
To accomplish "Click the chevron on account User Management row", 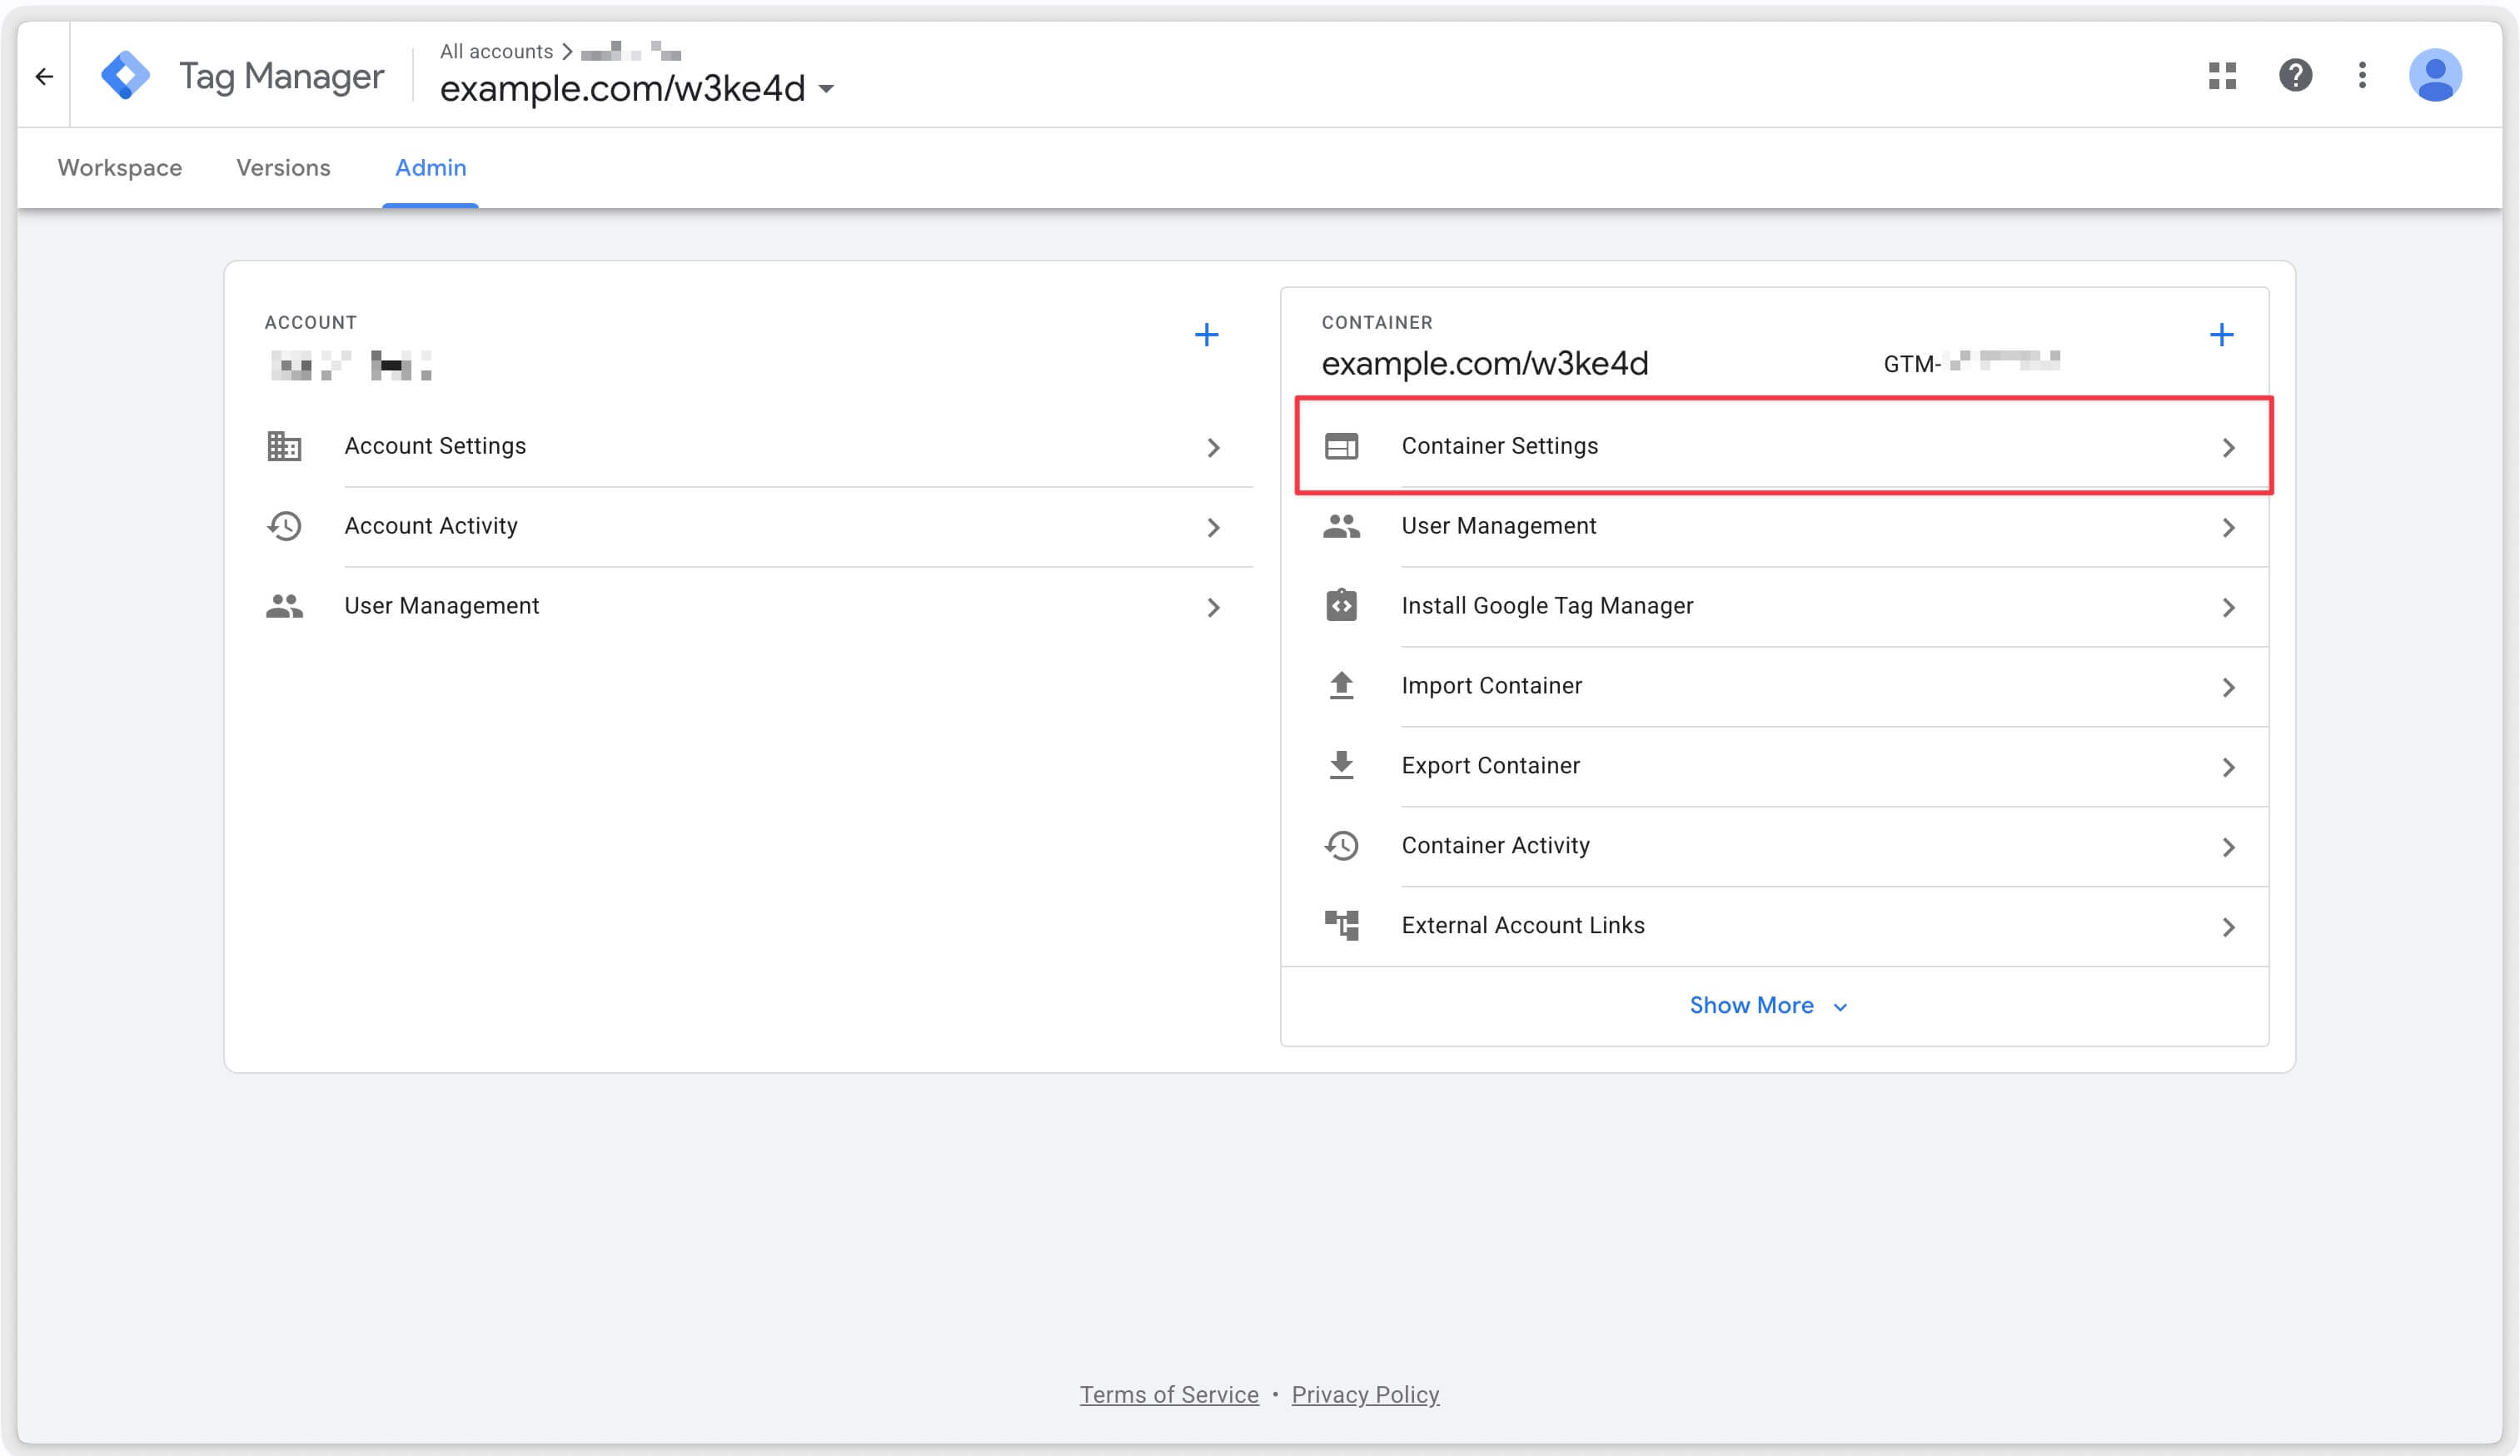I will tap(1213, 608).
